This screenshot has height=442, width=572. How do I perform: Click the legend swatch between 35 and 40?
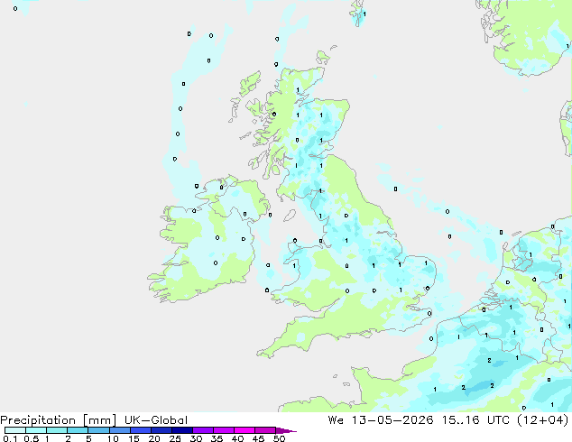point(224,430)
